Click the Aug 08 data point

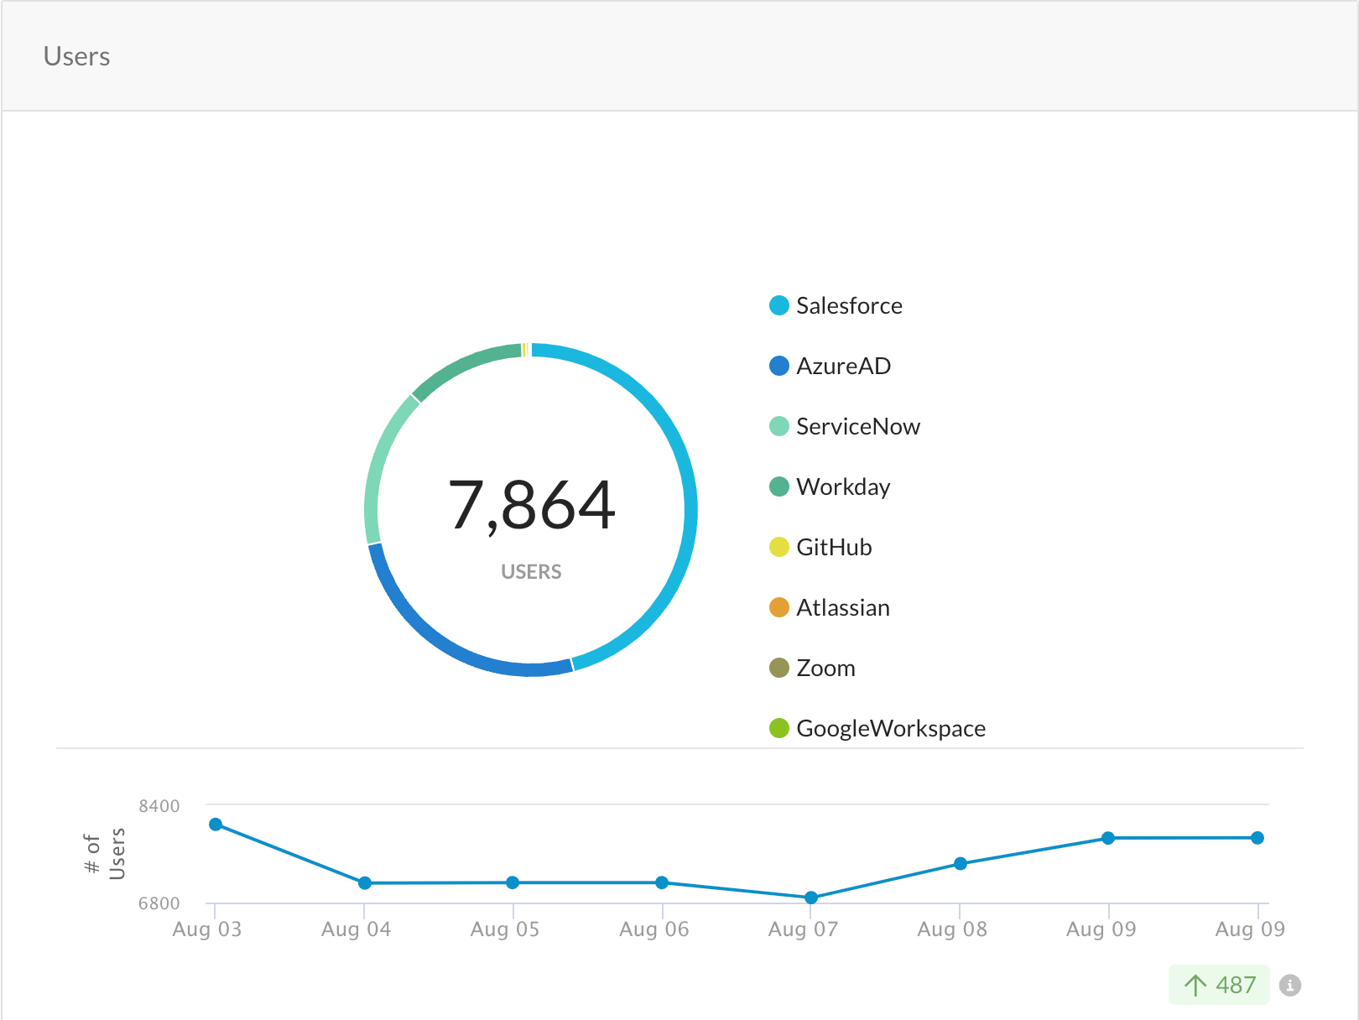click(961, 864)
